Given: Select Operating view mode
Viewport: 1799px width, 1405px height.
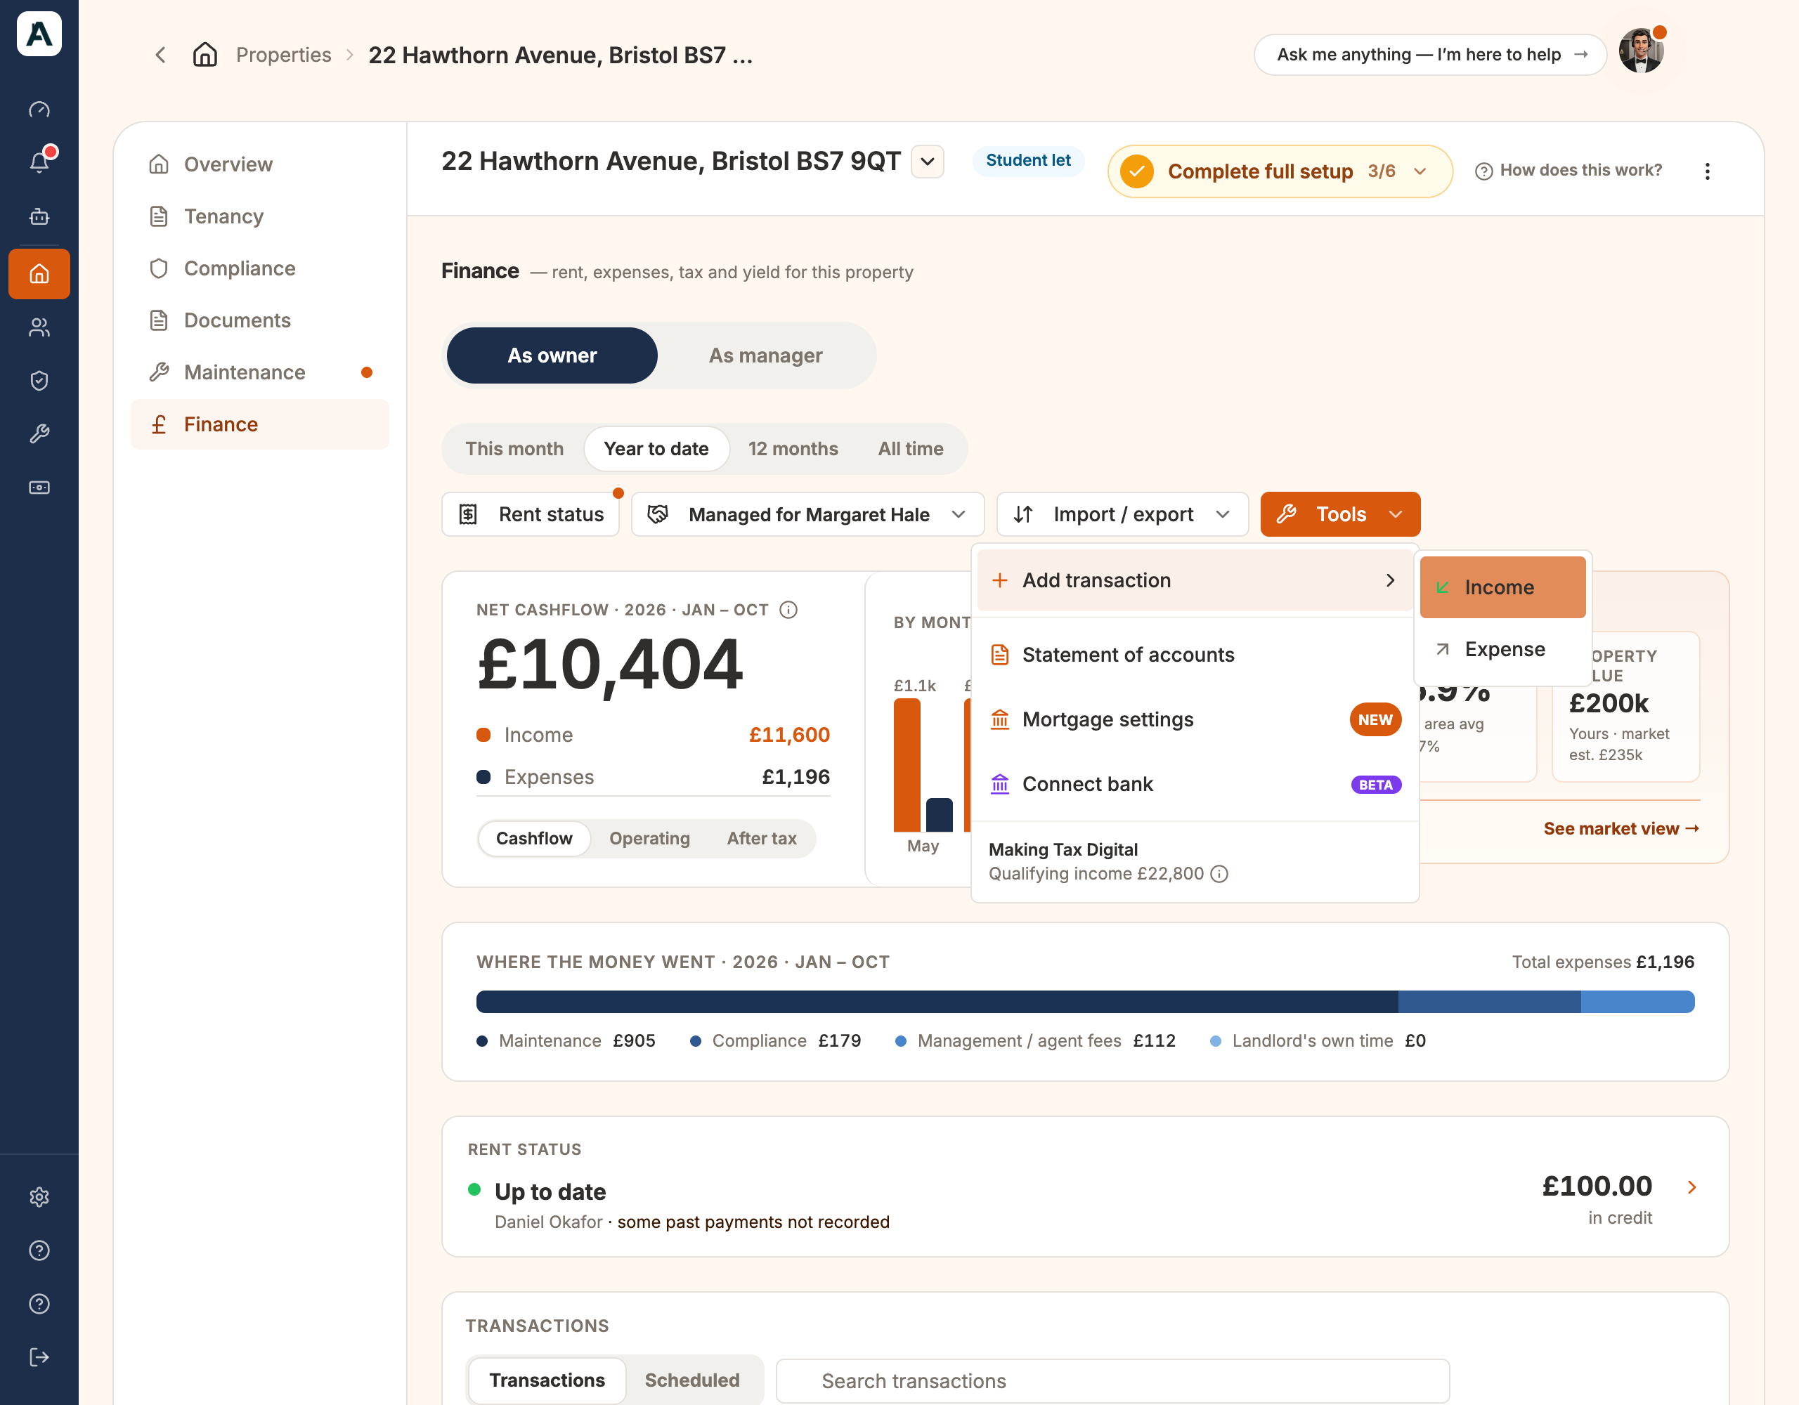Looking at the screenshot, I should 650,838.
